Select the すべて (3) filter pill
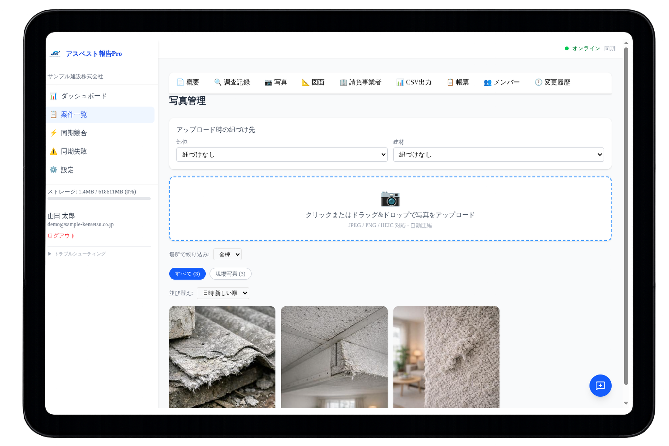669x446 pixels. (x=187, y=274)
